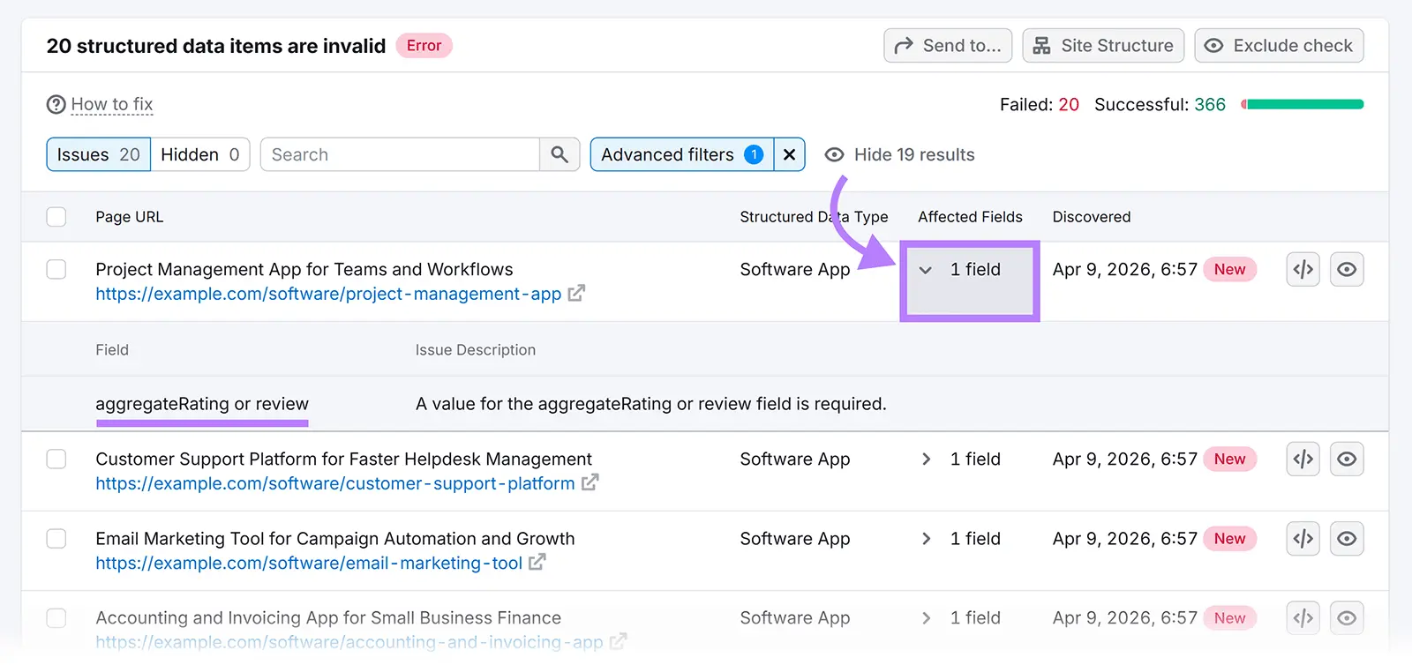Click the Error status badge
Screen dimensions: 1412x665
(x=424, y=46)
